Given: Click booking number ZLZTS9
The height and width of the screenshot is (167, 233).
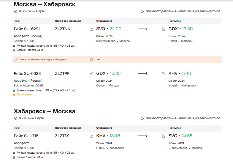Looking at the screenshot, I should point(62,136).
